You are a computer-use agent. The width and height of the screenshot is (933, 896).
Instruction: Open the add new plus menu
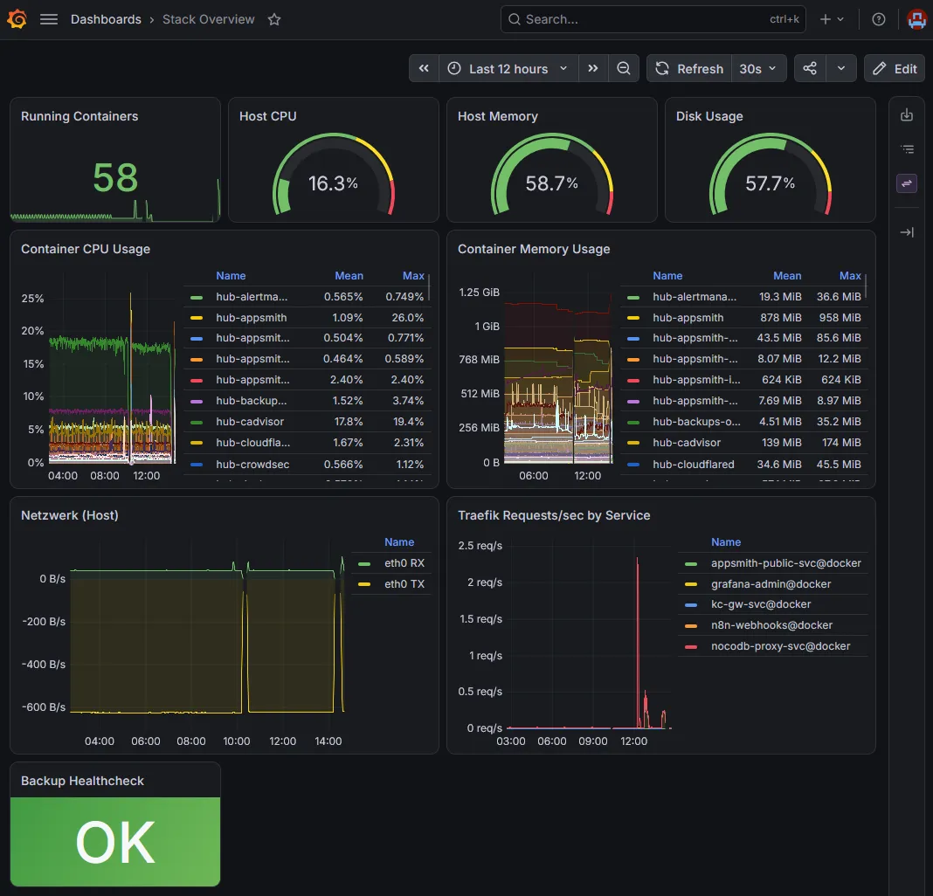(832, 19)
